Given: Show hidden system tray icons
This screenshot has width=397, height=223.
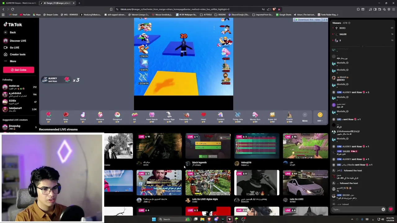Looking at the screenshot, I should [x=352, y=219].
